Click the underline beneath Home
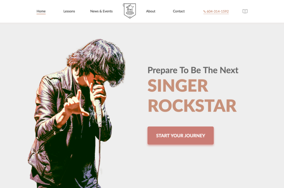This screenshot has width=284, height=188. [x=41, y=14]
